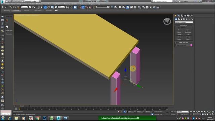Screen dimensions: 215x121
Task: Open the Workspace Default dropdown
Action: pos(31,1)
